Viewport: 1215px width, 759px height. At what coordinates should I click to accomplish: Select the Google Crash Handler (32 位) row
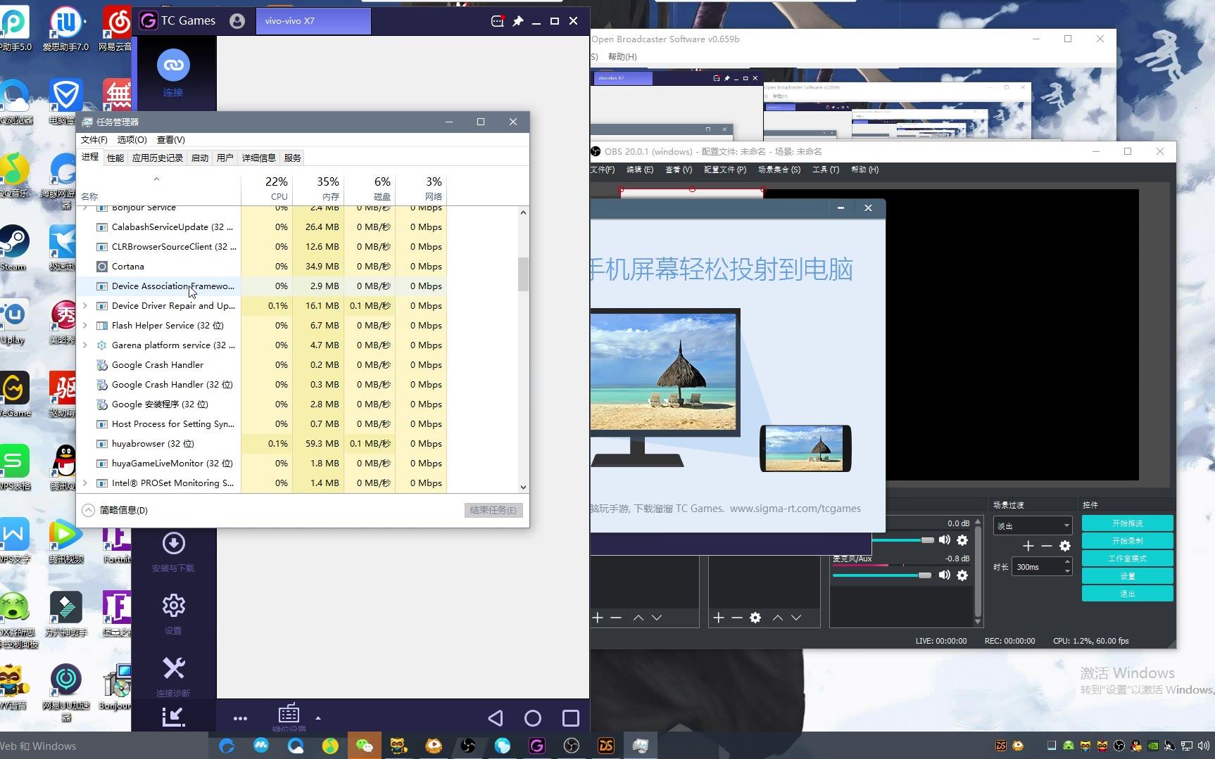(262, 385)
